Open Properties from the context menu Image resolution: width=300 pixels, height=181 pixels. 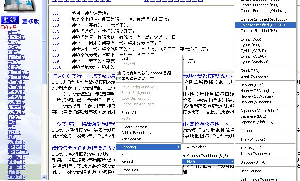pos(129,170)
